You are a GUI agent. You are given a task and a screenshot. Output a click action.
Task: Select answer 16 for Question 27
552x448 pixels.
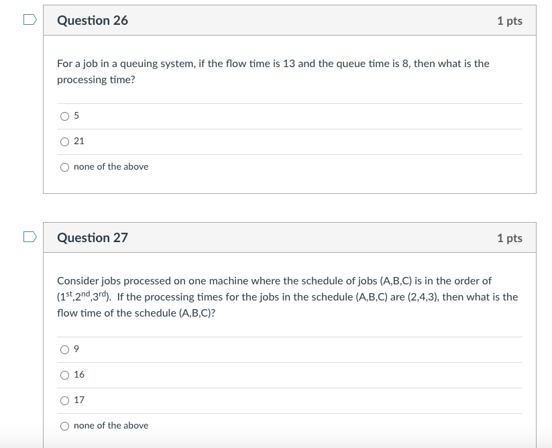pos(65,374)
